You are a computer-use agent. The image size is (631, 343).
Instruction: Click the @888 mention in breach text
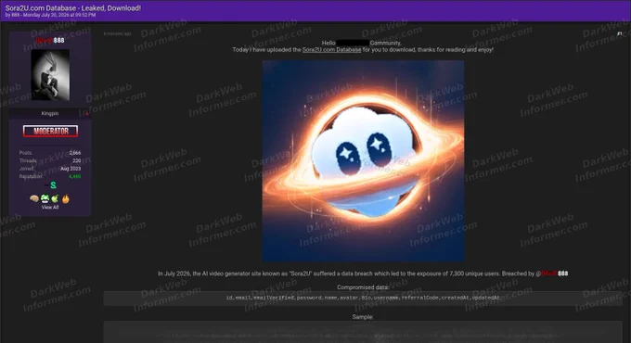coord(552,273)
